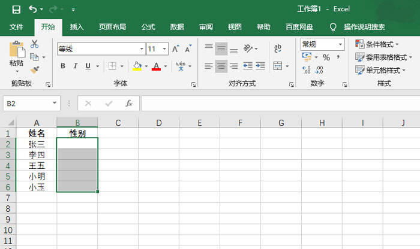Open the 公式 ribbon tab
The width and height of the screenshot is (420, 249).
point(148,27)
